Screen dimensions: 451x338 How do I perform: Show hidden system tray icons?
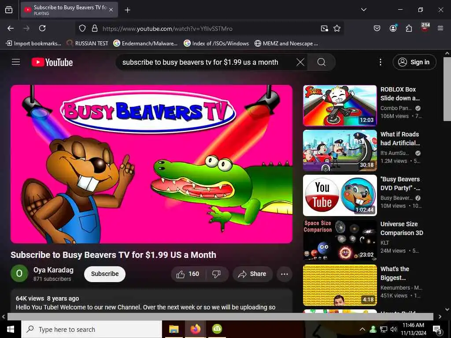click(362, 329)
